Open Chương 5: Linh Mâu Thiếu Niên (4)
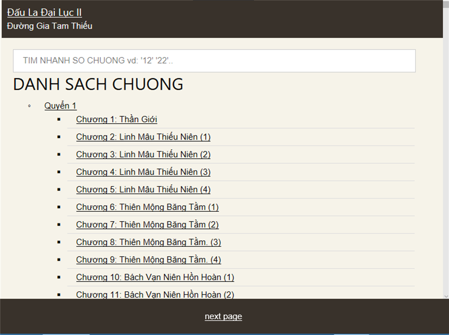Screen dimensions: 449x335 pos(143,189)
